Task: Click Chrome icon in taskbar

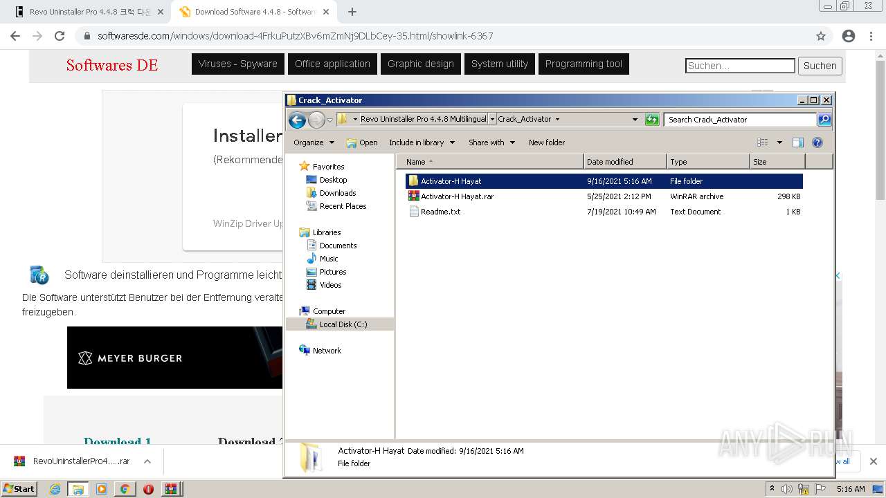Action: pos(125,489)
